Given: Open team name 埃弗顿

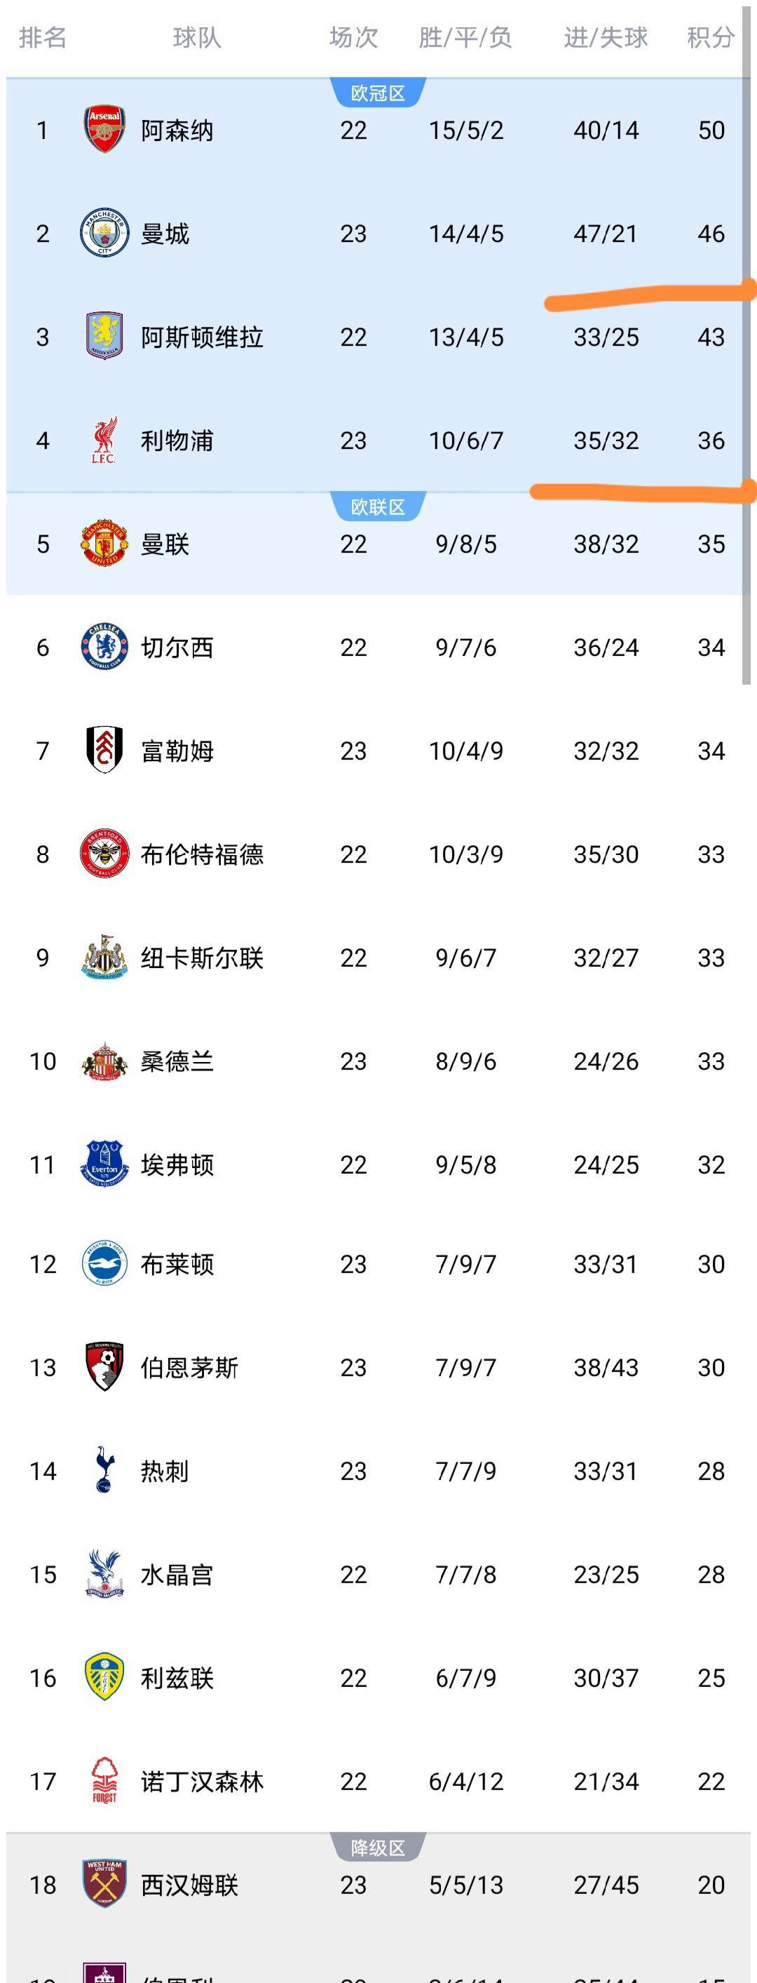Looking at the screenshot, I should (x=177, y=1164).
